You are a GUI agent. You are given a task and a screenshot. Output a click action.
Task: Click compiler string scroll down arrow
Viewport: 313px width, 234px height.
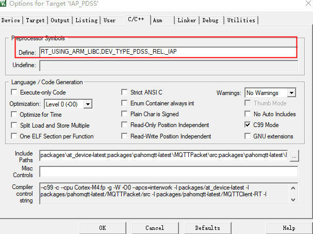click(293, 199)
